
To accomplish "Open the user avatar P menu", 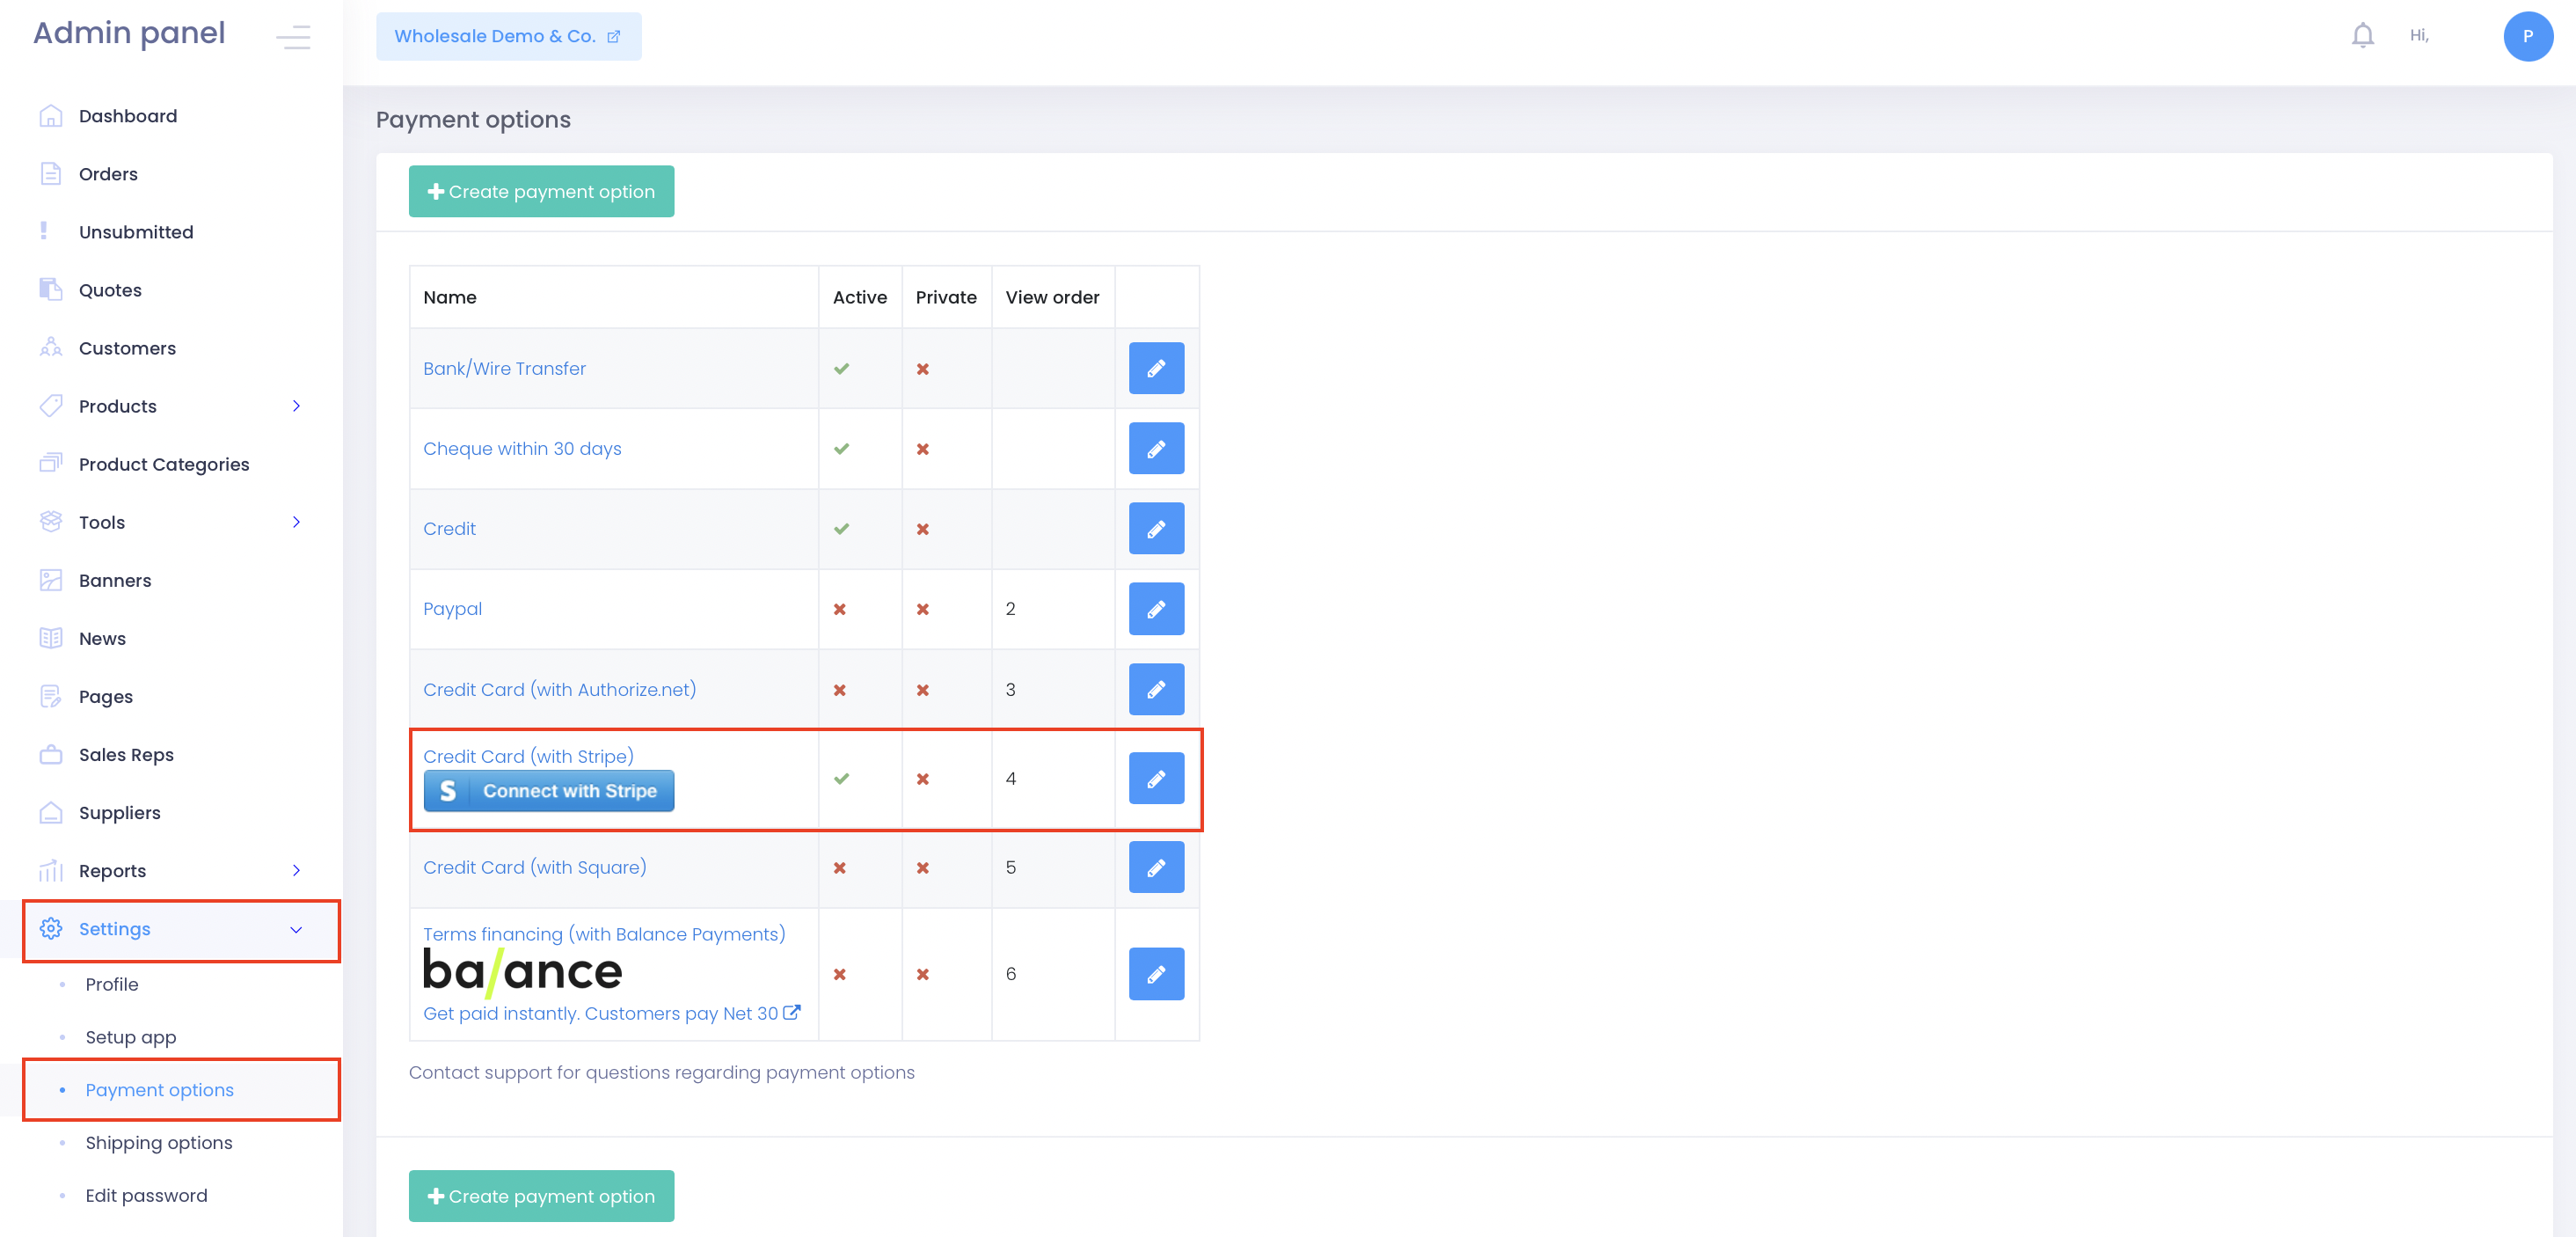I will (x=2527, y=36).
